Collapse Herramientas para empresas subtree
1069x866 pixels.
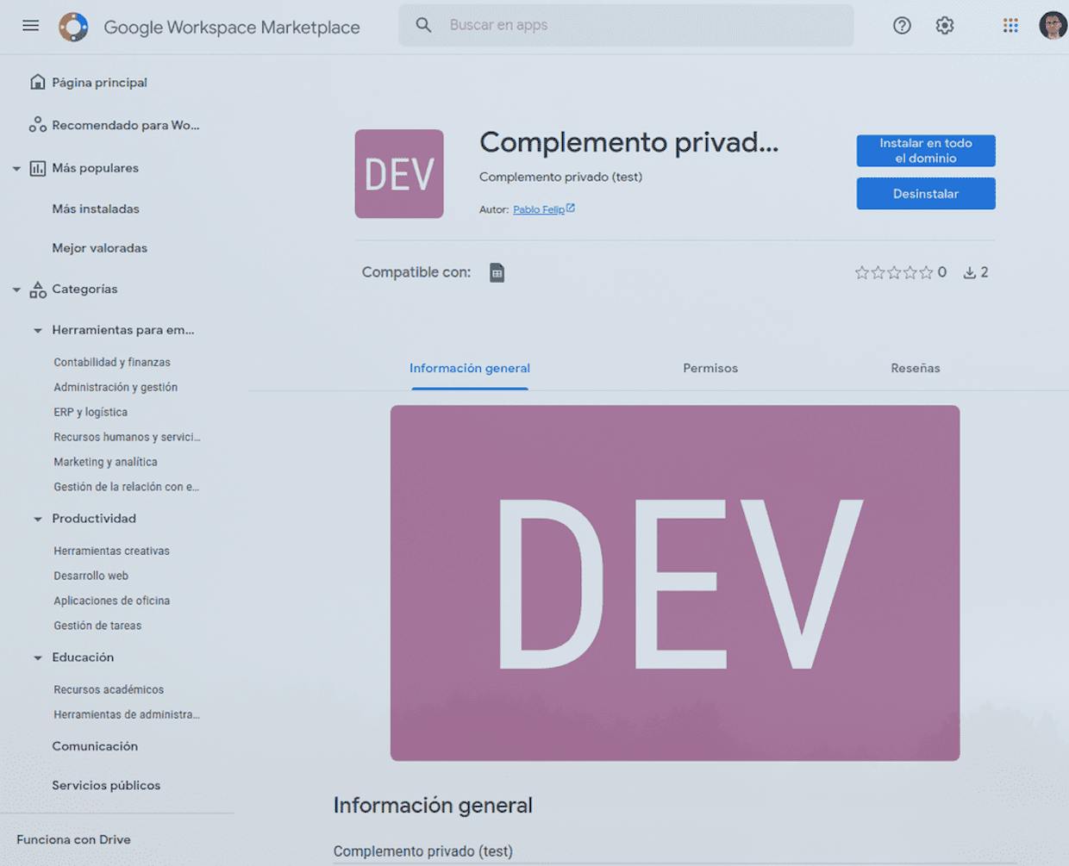[38, 330]
